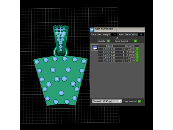Click the green arrow beside Save Report
Screen dimensions: 173x130
pos(136,41)
